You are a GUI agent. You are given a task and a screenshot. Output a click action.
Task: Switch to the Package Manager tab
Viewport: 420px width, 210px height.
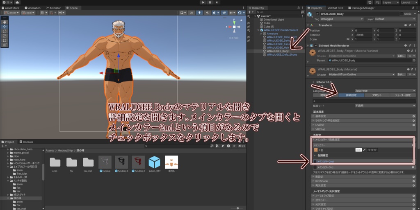pos(361,8)
